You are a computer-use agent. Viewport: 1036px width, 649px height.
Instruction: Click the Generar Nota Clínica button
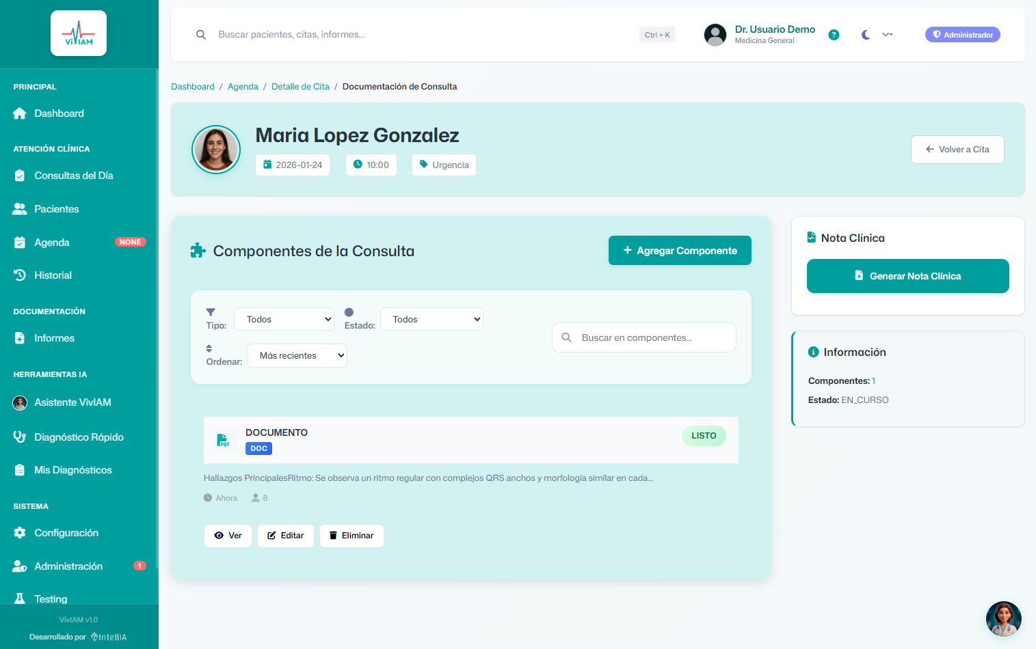tap(907, 276)
